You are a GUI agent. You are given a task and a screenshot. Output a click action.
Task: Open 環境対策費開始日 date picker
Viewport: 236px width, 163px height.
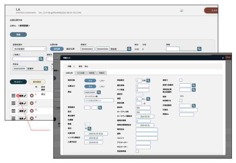pyautogui.click(x=145, y=125)
